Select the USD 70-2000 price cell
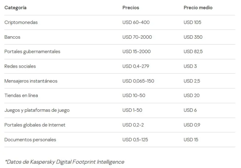 point(137,37)
